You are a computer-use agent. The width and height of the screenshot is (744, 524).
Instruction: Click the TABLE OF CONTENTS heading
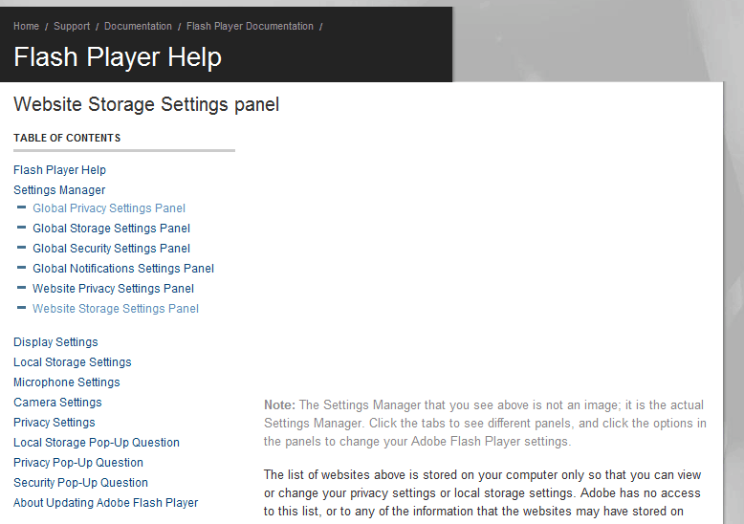tap(67, 138)
